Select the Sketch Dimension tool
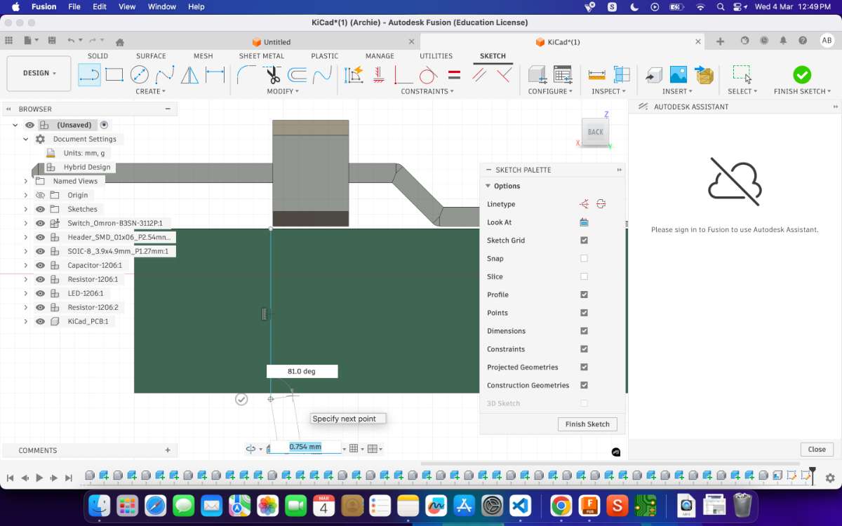This screenshot has height=526, width=842. (x=215, y=74)
